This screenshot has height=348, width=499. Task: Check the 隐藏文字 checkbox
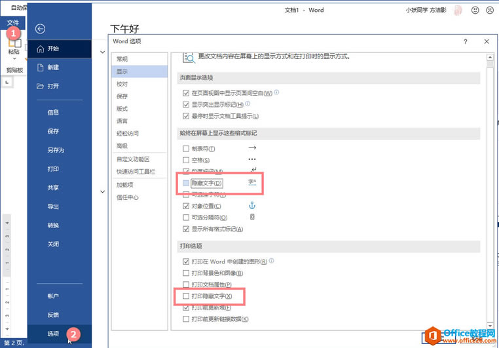click(186, 183)
